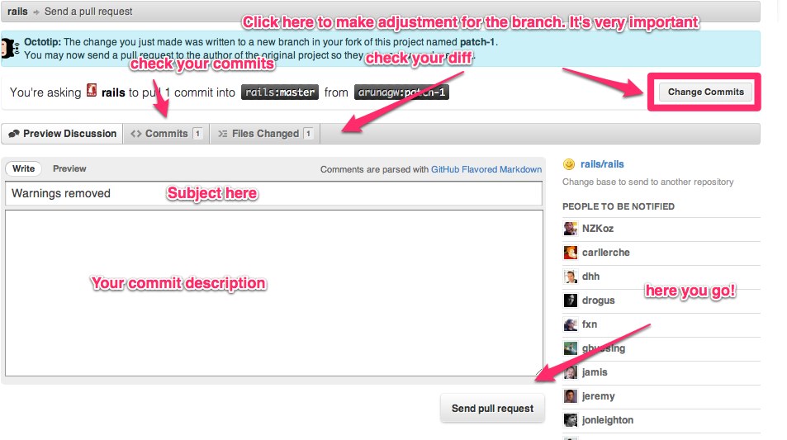Click drogus's avatar
Image resolution: width=787 pixels, height=440 pixels.
570,300
